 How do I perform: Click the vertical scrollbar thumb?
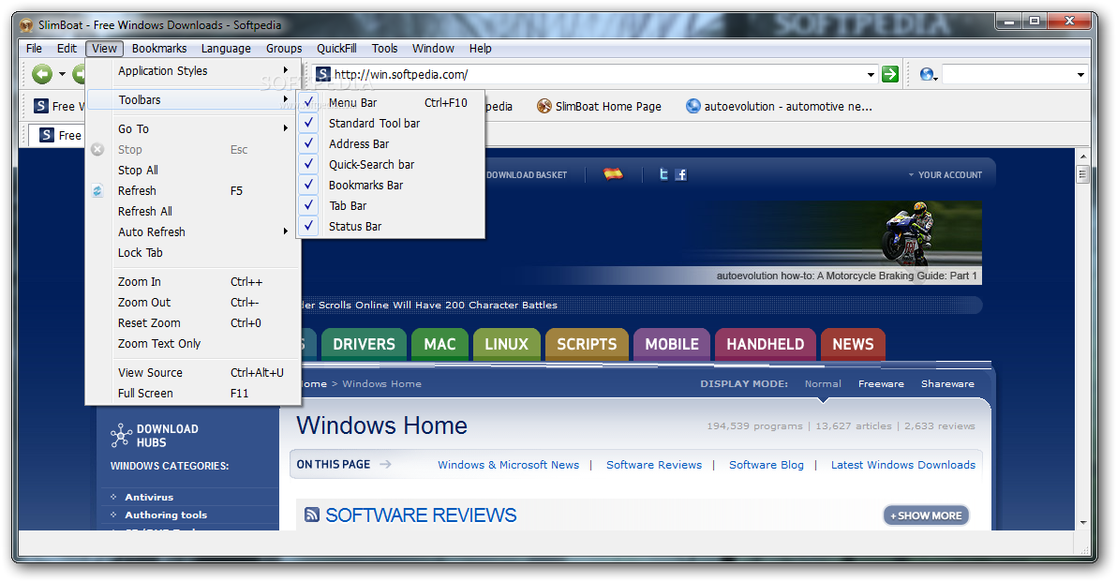pos(1083,173)
